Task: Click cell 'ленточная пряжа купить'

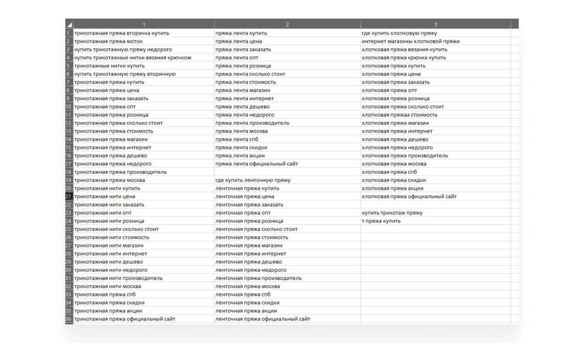Action: [x=287, y=188]
